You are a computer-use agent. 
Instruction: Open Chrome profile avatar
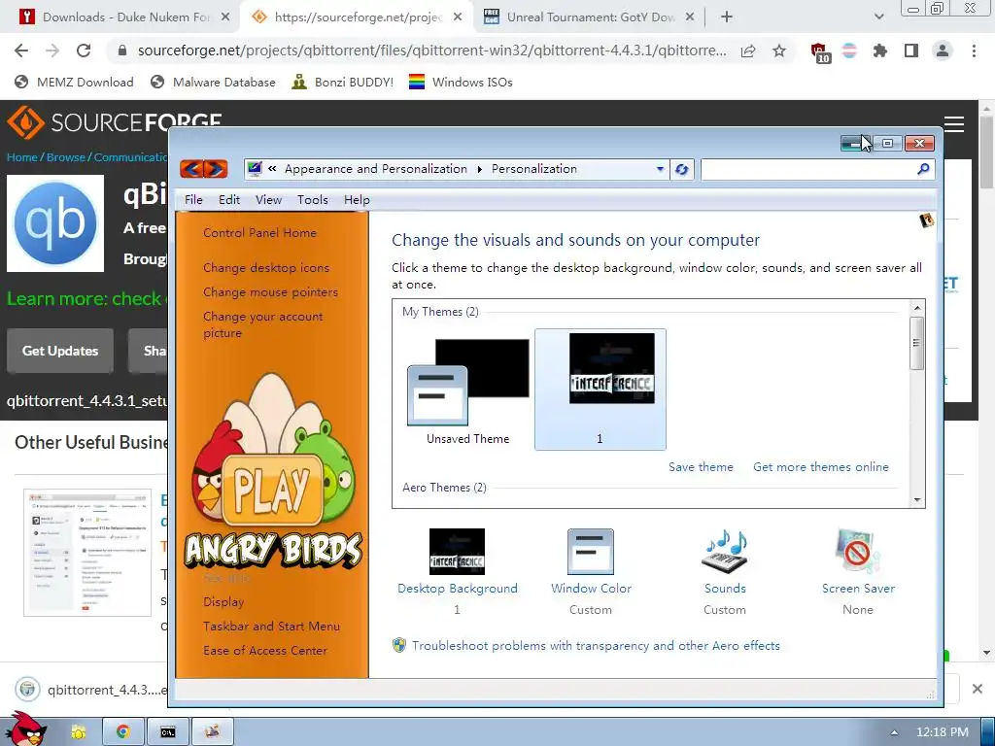tap(943, 51)
